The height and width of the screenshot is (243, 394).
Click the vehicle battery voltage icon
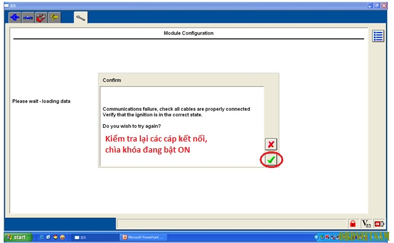366,223
